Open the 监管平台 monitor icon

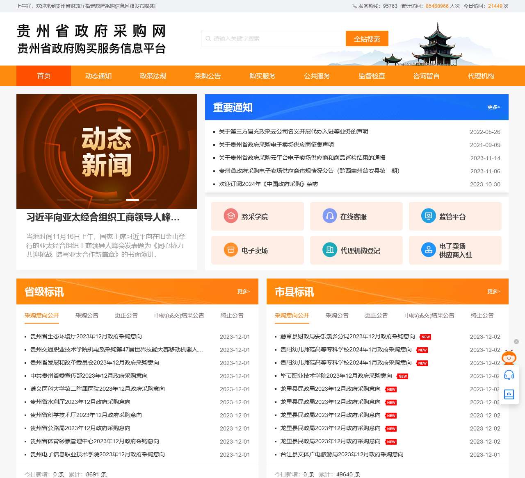point(429,216)
